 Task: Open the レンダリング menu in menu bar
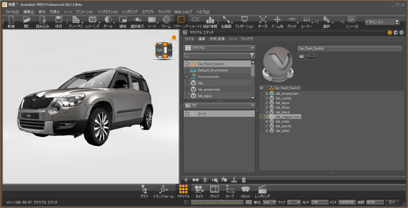point(130,12)
